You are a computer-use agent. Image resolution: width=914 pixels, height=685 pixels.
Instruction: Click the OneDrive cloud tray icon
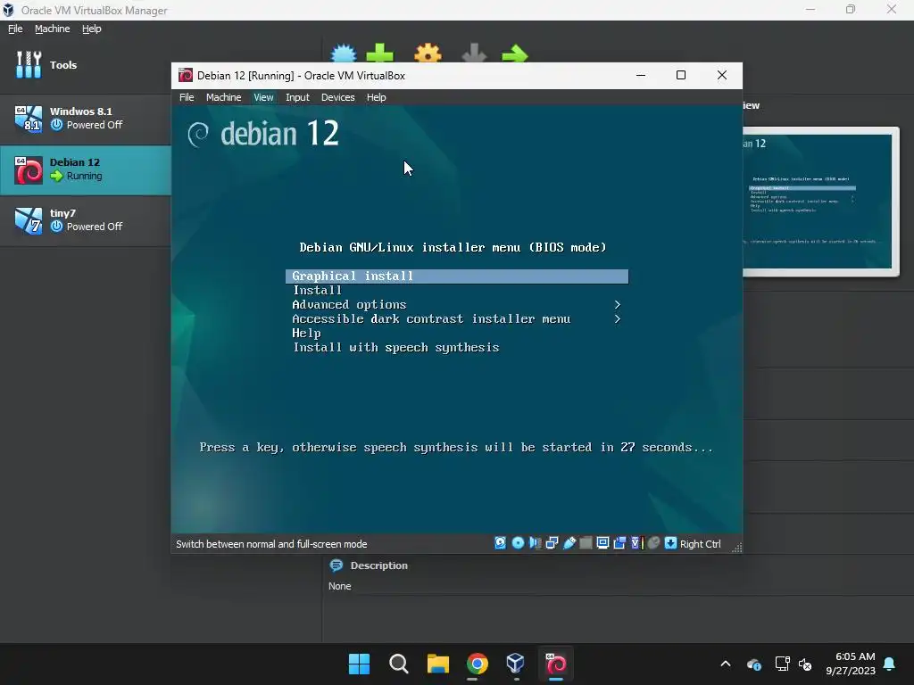tap(753, 664)
